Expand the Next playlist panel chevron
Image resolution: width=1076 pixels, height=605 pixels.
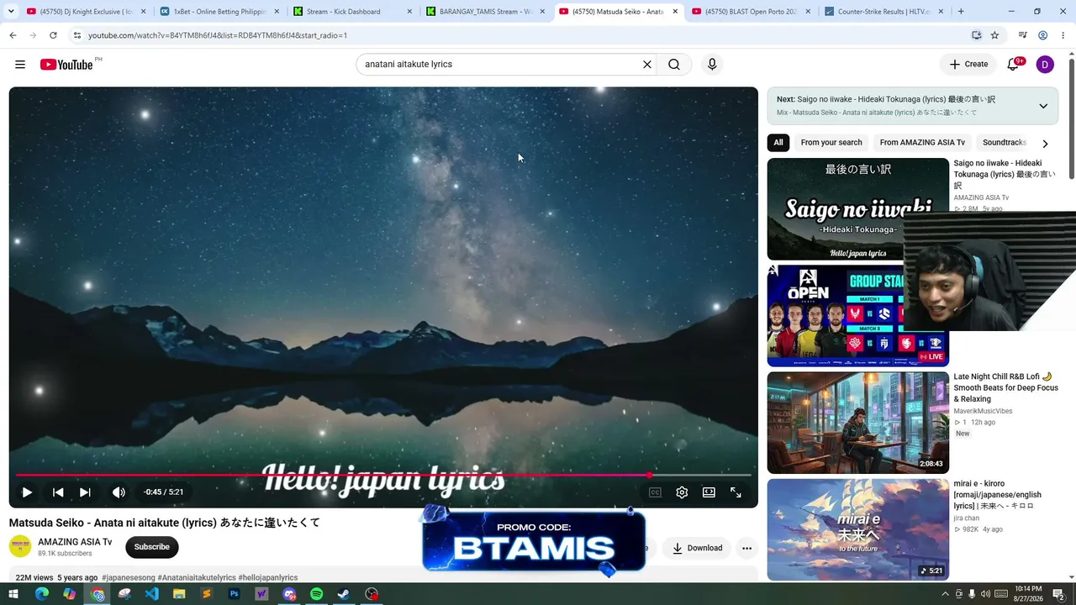pos(1043,106)
